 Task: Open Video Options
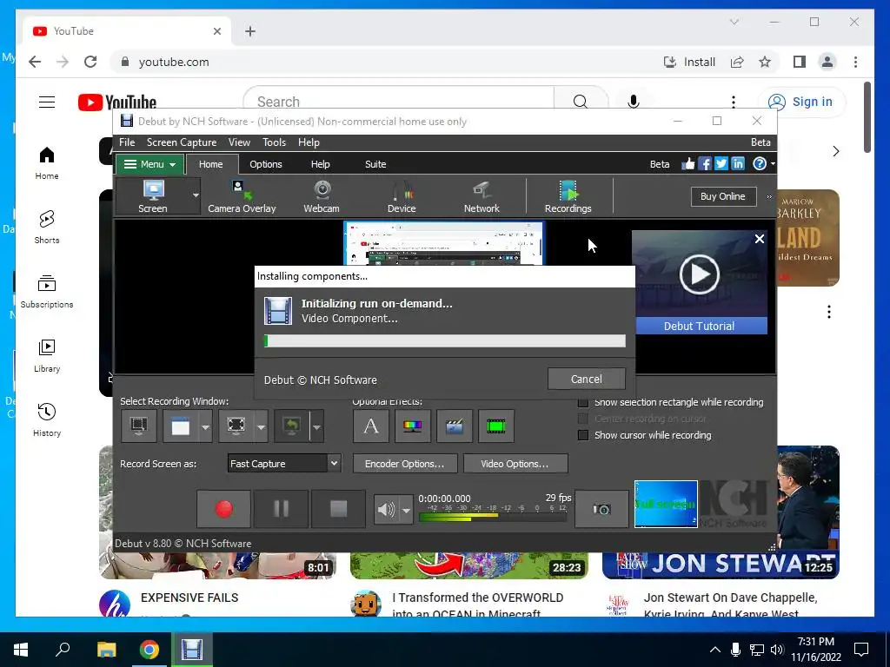pyautogui.click(x=515, y=464)
